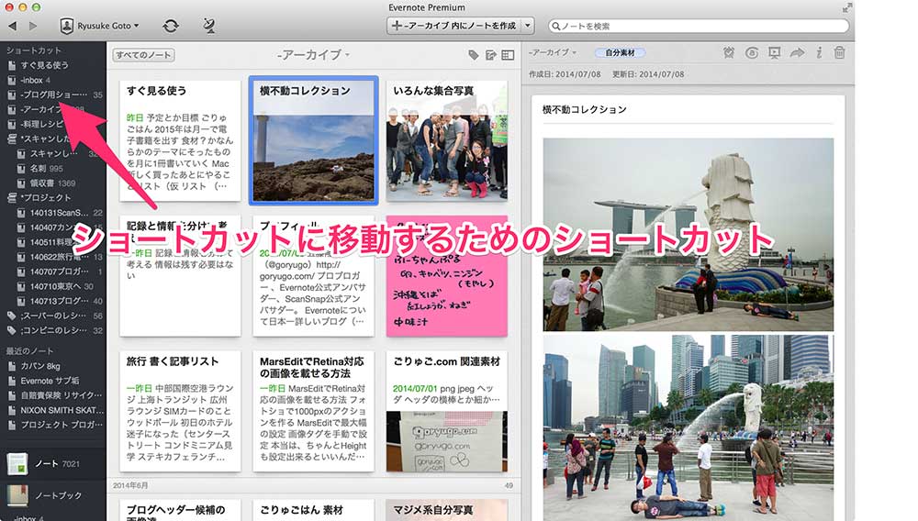The width and height of the screenshot is (918, 521).
Task: Open the note's -アーカイブ notebook selector
Action: pyautogui.click(x=552, y=52)
